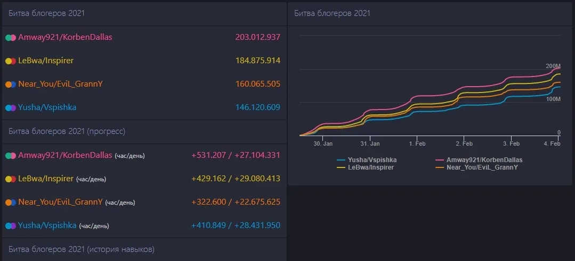Click the 2. Feb label on chart axis
575x261 pixels.
(464, 144)
